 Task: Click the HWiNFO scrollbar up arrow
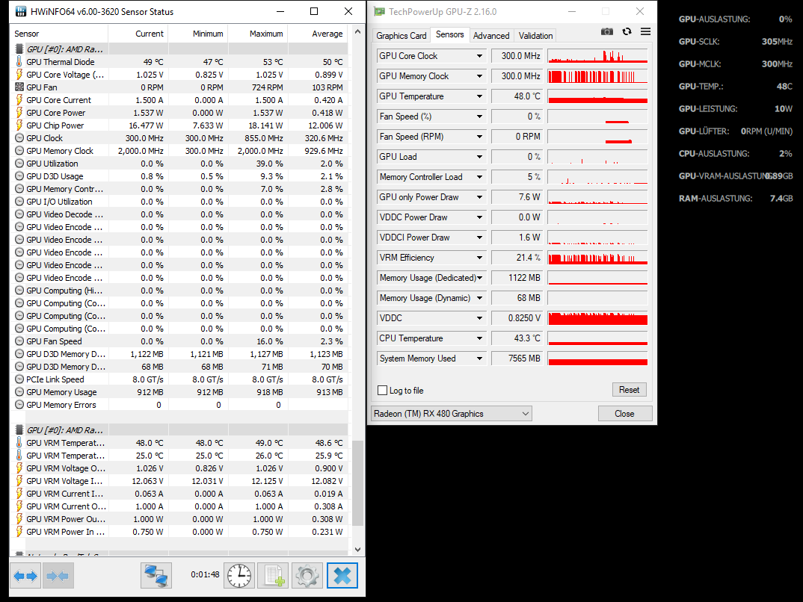click(x=358, y=31)
